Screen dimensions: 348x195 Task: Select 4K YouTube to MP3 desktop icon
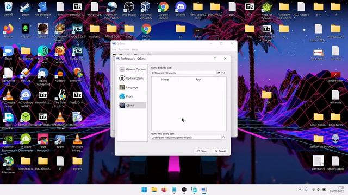(26, 99)
